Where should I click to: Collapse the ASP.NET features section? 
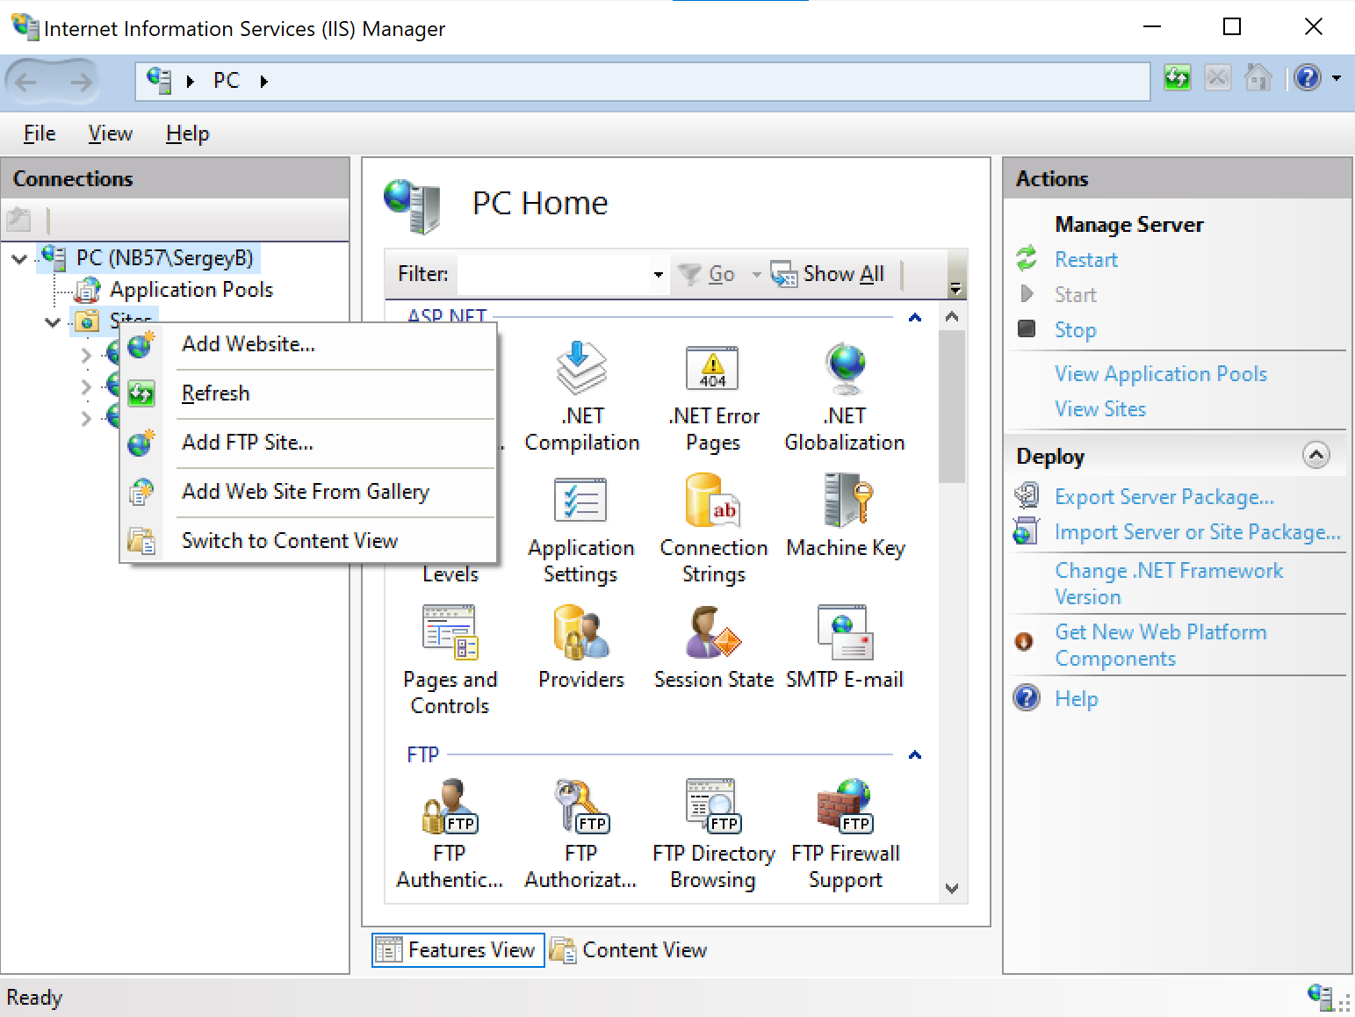pos(914,317)
